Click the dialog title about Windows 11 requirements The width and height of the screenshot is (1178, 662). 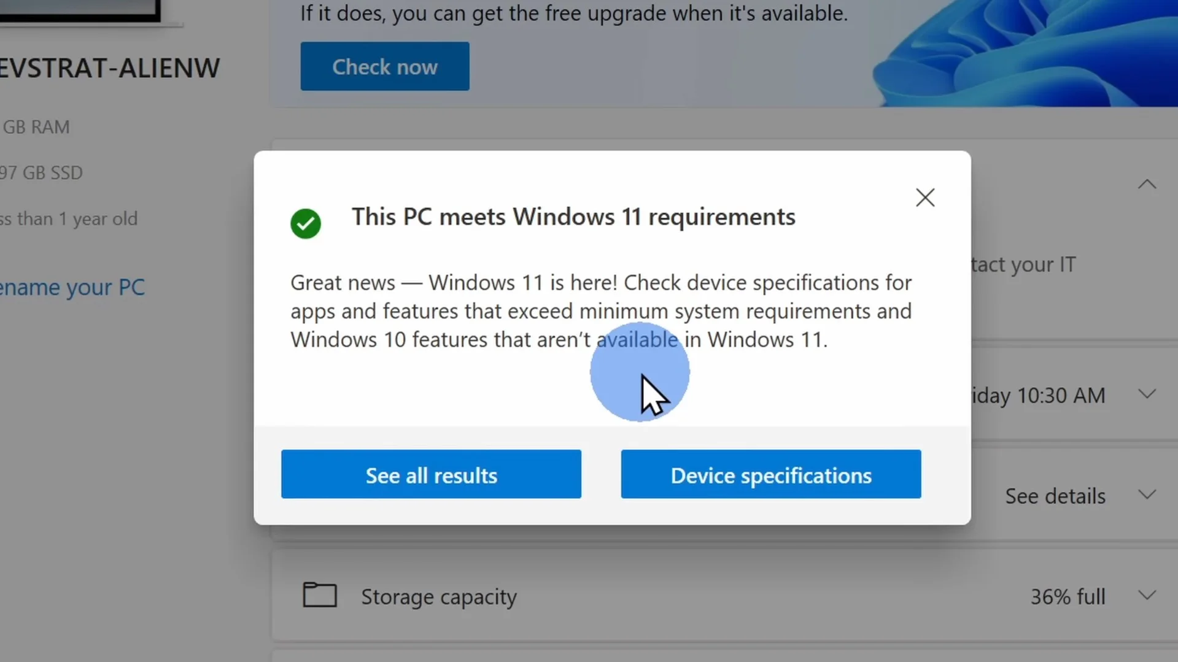[x=573, y=217]
